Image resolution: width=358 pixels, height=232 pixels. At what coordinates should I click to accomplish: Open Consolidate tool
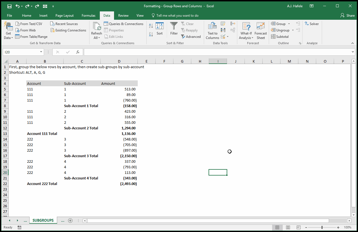click(233, 24)
